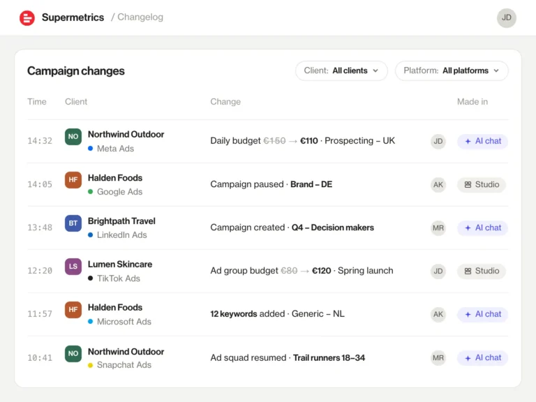
Task: Select the 12:20 timestamp
Action: (40, 271)
